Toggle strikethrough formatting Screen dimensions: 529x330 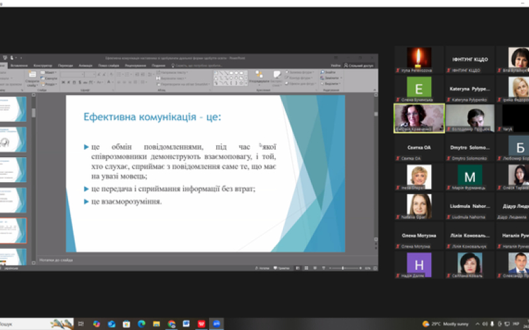point(85,82)
